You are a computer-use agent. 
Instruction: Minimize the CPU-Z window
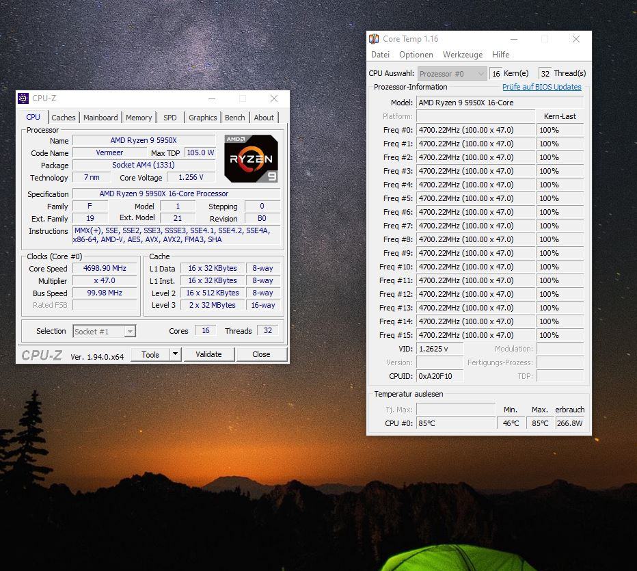click(x=212, y=98)
